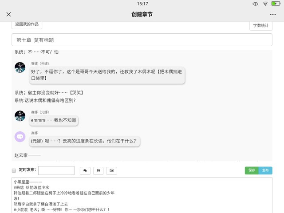Click the scheduled publish time input field
The width and height of the screenshot is (284, 213).
click(56, 170)
